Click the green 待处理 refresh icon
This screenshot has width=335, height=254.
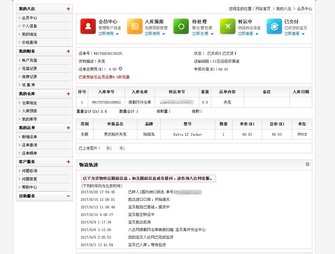pyautogui.click(x=181, y=26)
